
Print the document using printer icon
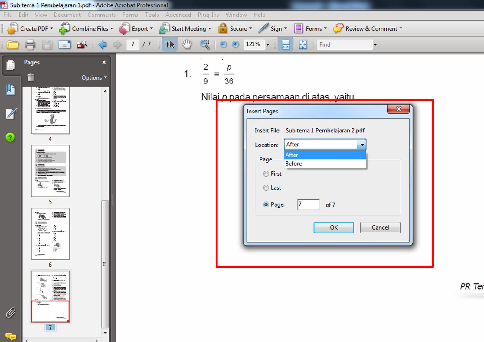(x=30, y=45)
